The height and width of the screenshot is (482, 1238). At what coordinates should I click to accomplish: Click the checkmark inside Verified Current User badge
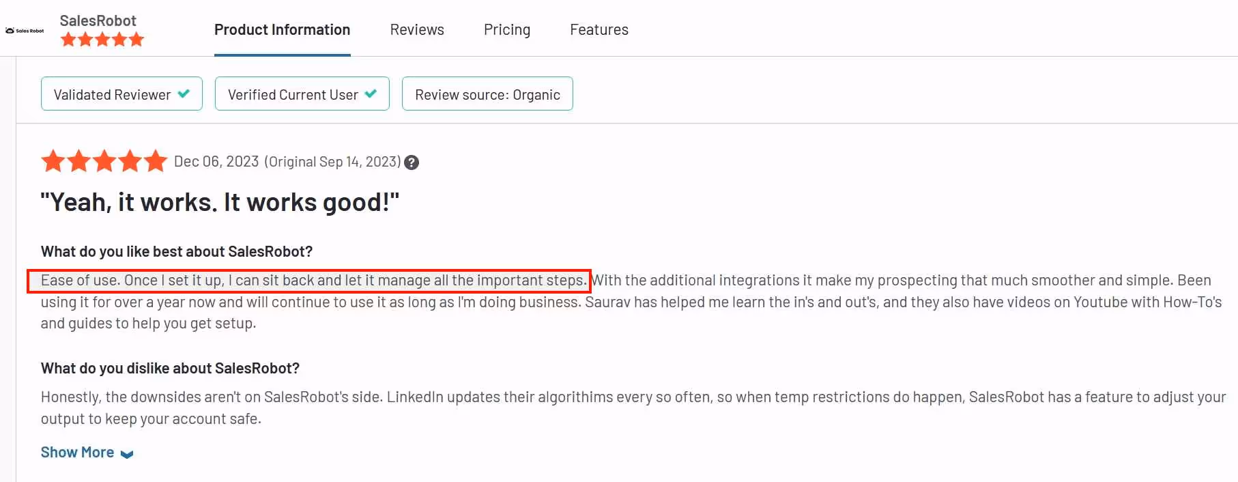[x=372, y=94]
